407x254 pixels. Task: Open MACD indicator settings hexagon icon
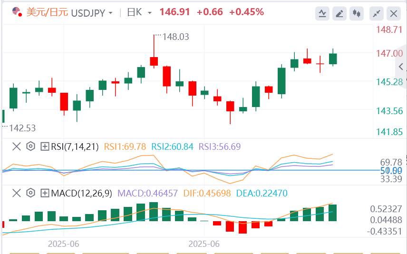click(31, 193)
